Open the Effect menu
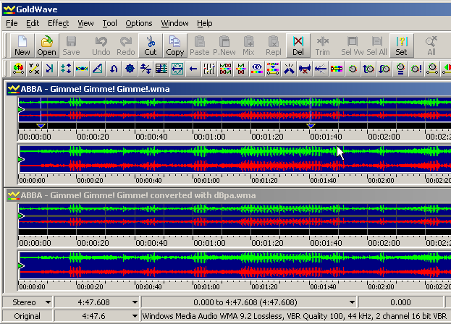The width and height of the screenshot is (451, 324). point(58,23)
